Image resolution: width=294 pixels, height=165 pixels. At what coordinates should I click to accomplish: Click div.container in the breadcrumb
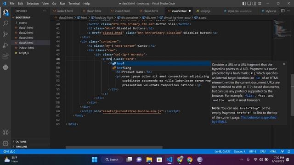click(x=130, y=17)
